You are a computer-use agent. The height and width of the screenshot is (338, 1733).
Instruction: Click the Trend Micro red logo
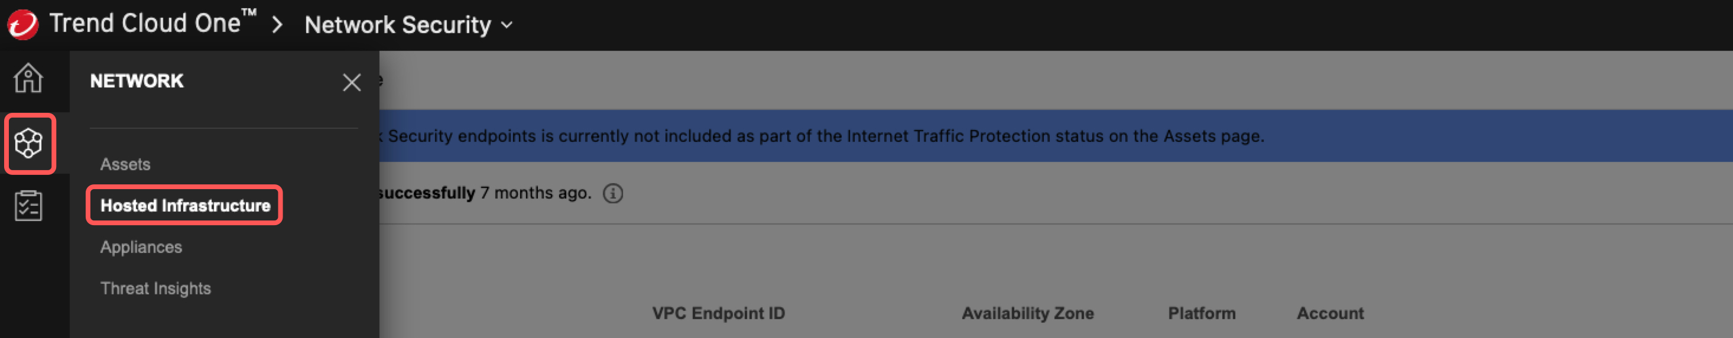[x=23, y=25]
